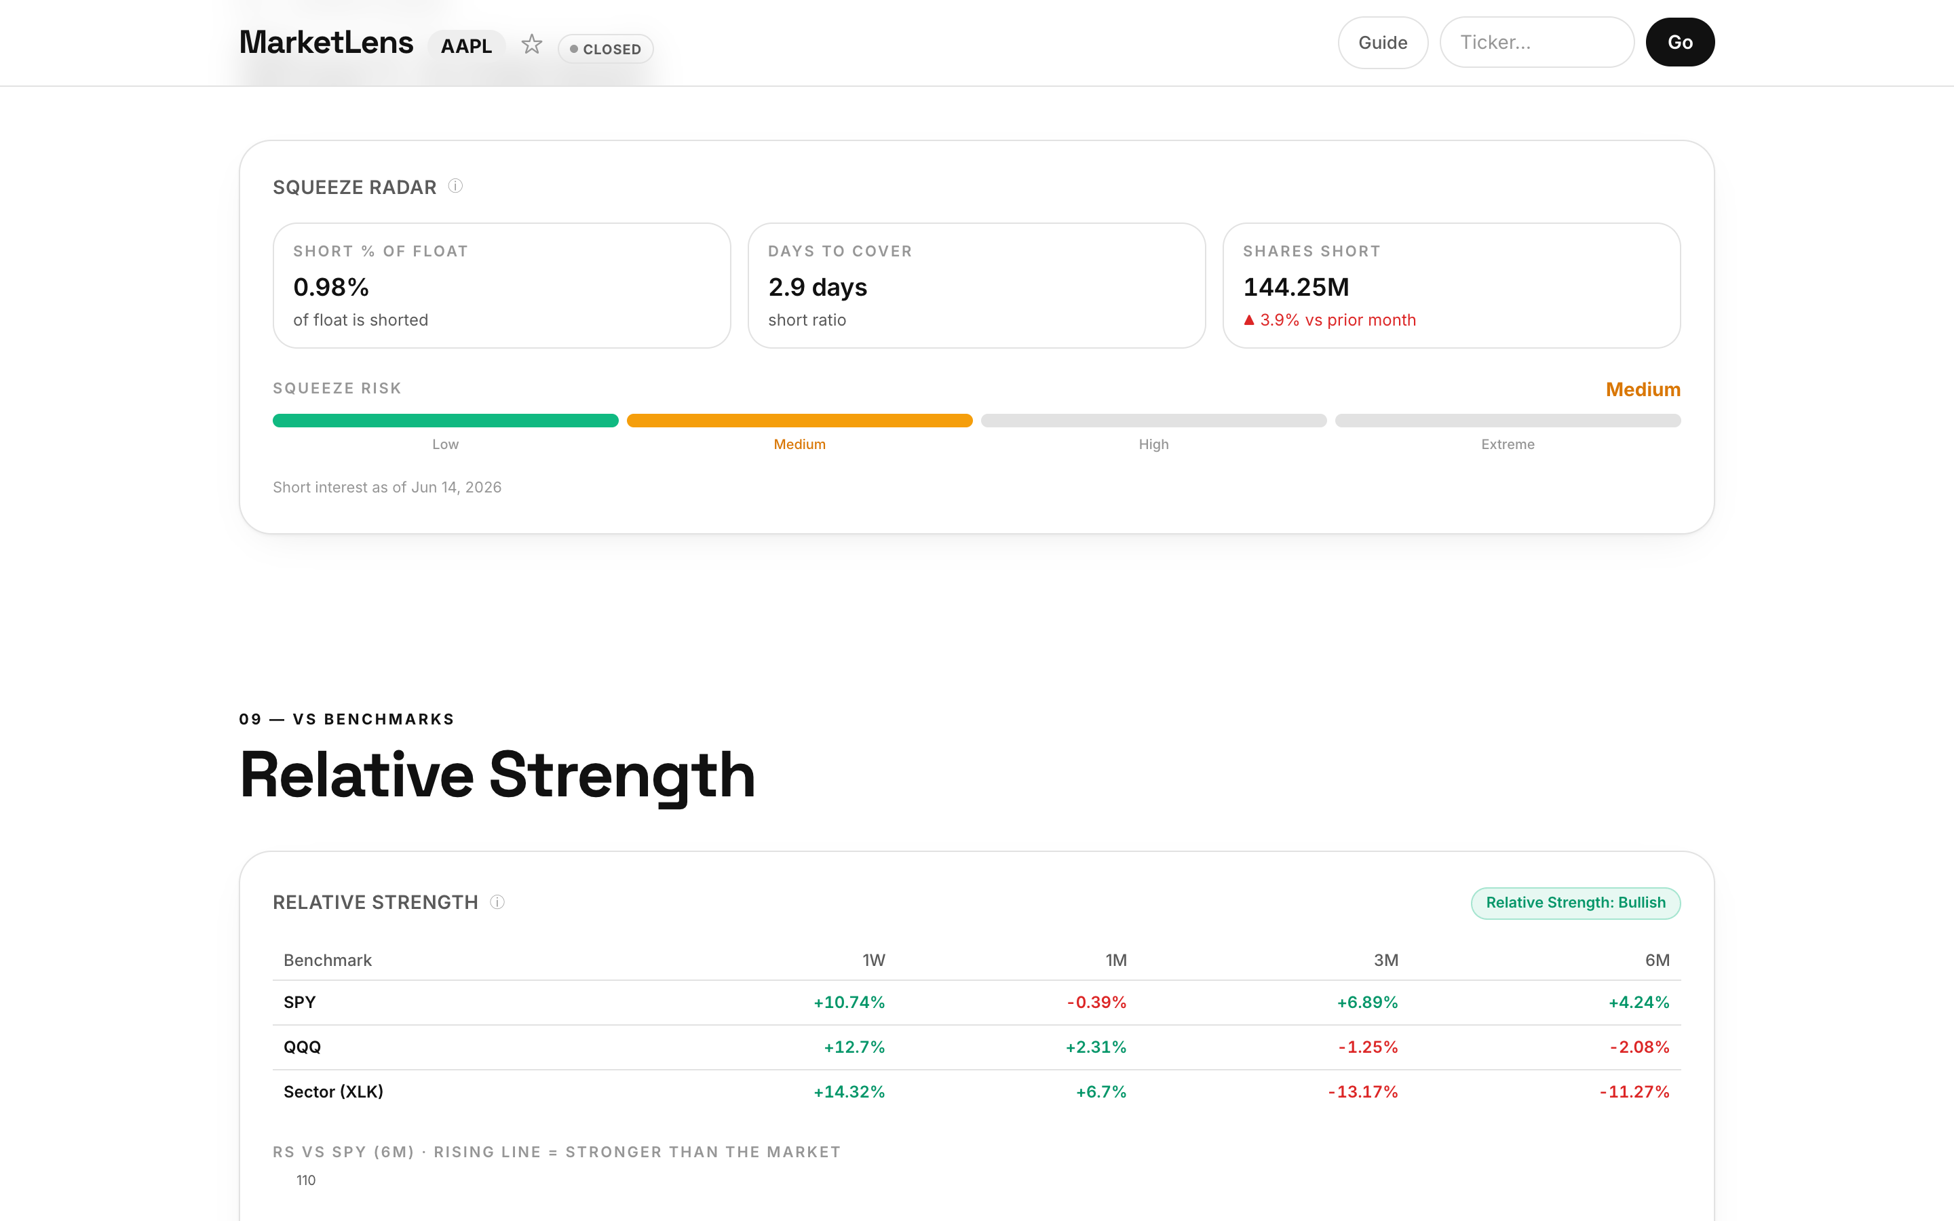Screen dimensions: 1954x1221
Task: Click SPY 1W value +10.74%
Action: 849,1002
